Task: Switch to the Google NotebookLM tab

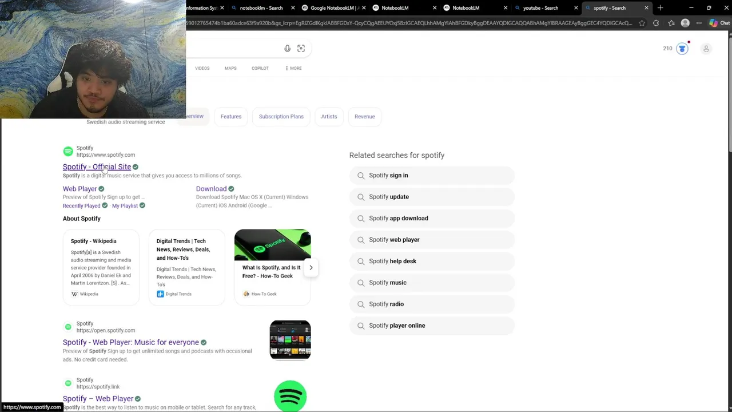Action: [x=333, y=8]
